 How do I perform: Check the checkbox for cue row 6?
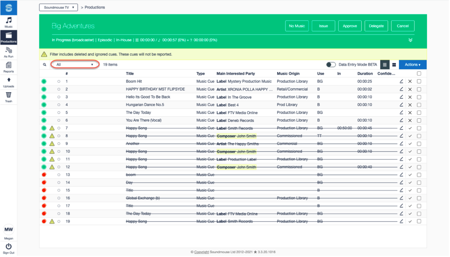pos(419,120)
